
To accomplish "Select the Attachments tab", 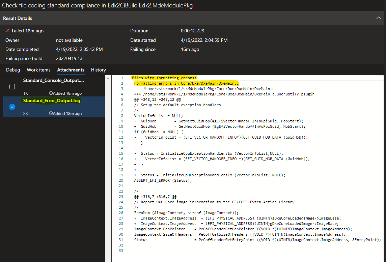I will tap(71, 70).
